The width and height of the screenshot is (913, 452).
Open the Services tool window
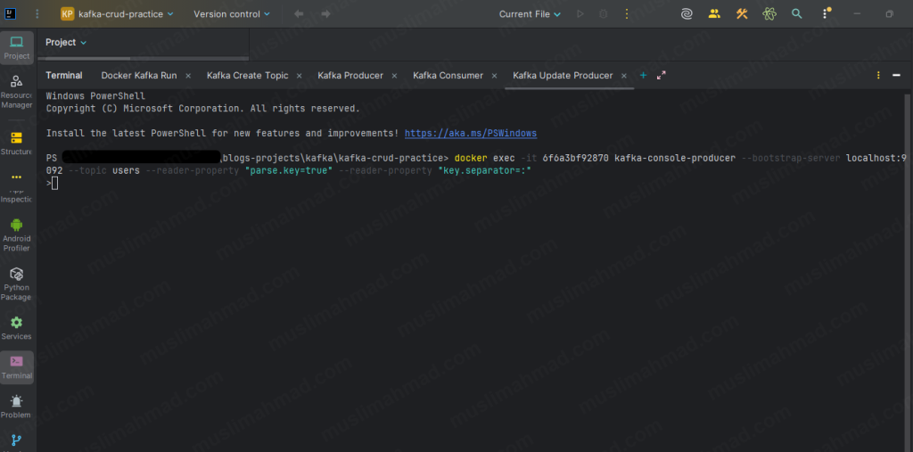17,328
